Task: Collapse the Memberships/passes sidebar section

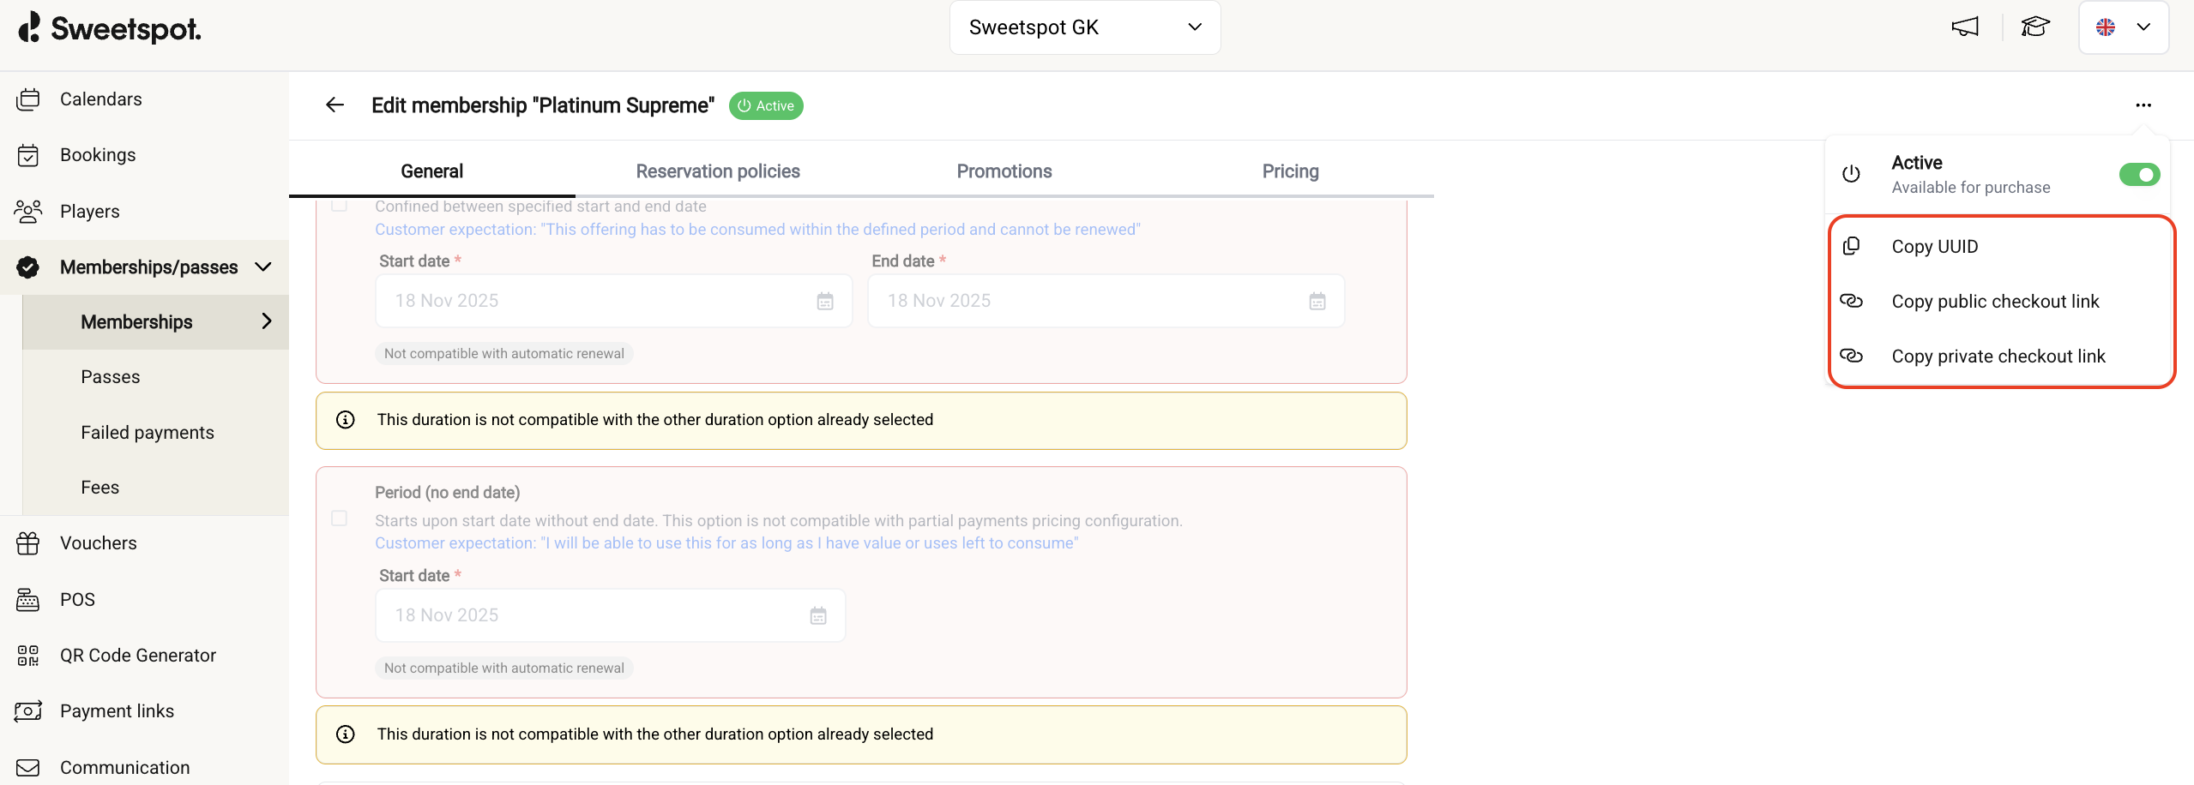Action: (263, 267)
